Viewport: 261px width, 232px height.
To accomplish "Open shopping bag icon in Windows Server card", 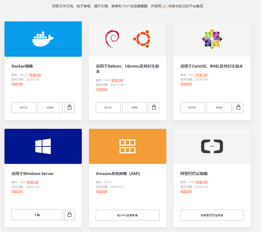I will point(70,215).
